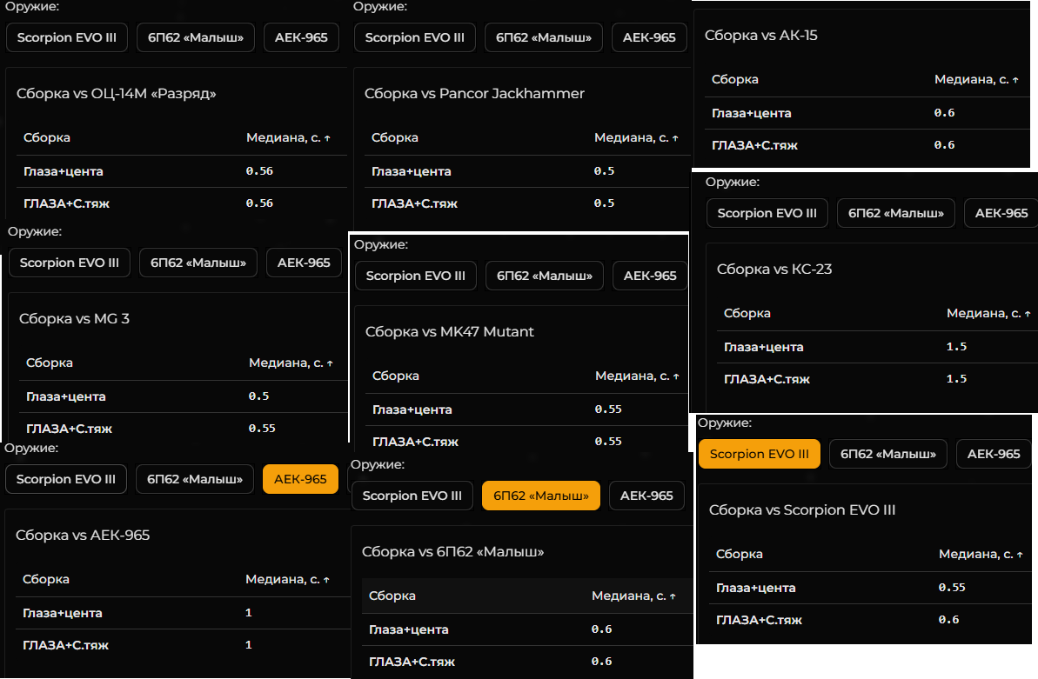Sort by Медиана in the КС-23 table

coord(988,313)
